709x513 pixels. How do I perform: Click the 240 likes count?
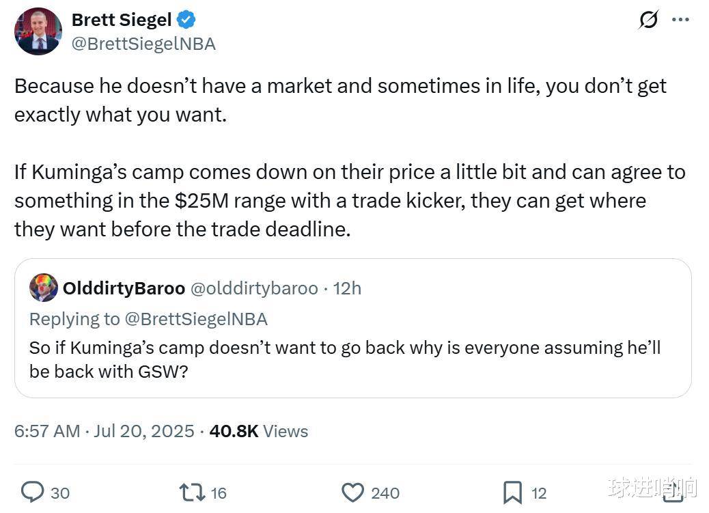[385, 493]
